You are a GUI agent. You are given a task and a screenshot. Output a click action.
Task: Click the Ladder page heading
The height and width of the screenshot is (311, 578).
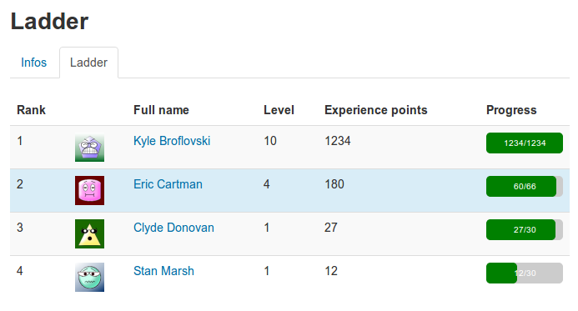pyautogui.click(x=49, y=21)
